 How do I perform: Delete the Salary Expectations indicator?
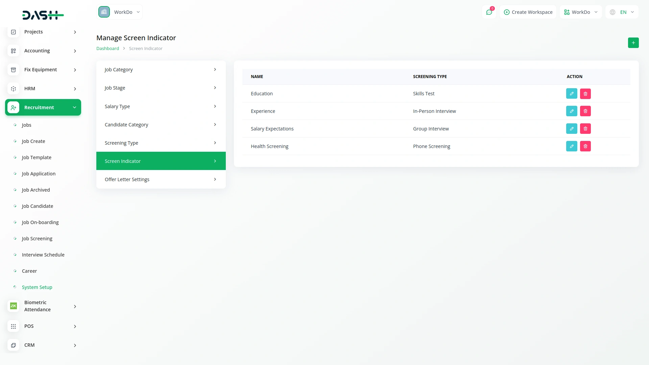(585, 129)
